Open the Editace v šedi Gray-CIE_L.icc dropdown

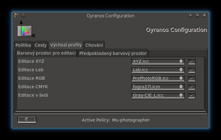click(158, 95)
